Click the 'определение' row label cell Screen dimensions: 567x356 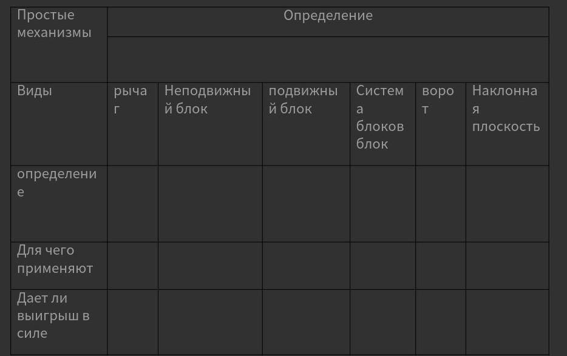(x=59, y=204)
